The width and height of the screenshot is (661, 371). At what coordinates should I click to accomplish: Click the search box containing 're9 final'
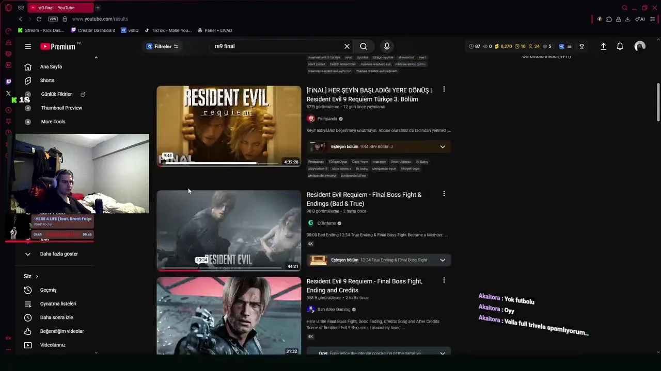[x=276, y=46]
